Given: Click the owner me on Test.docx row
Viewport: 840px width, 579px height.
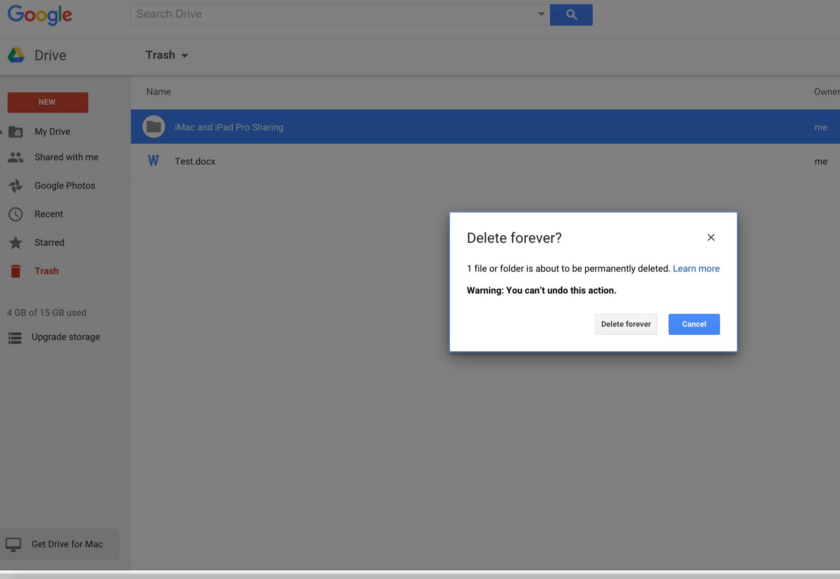Looking at the screenshot, I should pyautogui.click(x=821, y=161).
